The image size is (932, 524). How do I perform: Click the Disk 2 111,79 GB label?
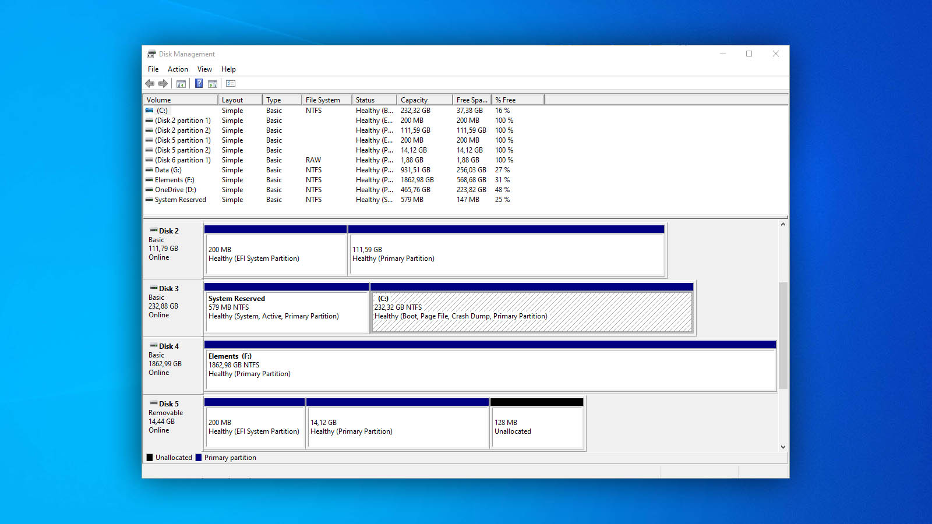coord(163,249)
